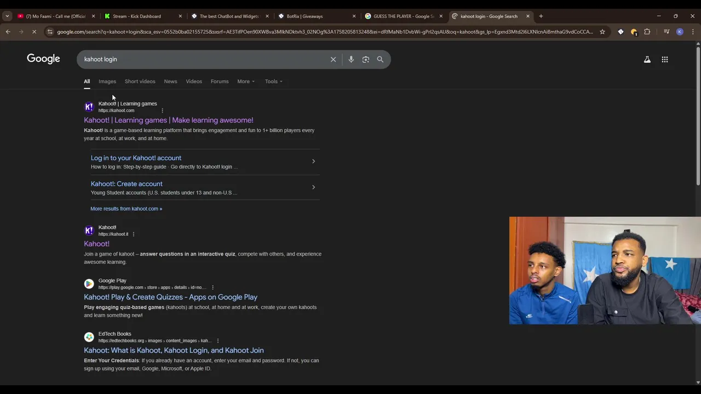This screenshot has height=394, width=701.
Task: Click the Google Play site name text
Action: 112,281
